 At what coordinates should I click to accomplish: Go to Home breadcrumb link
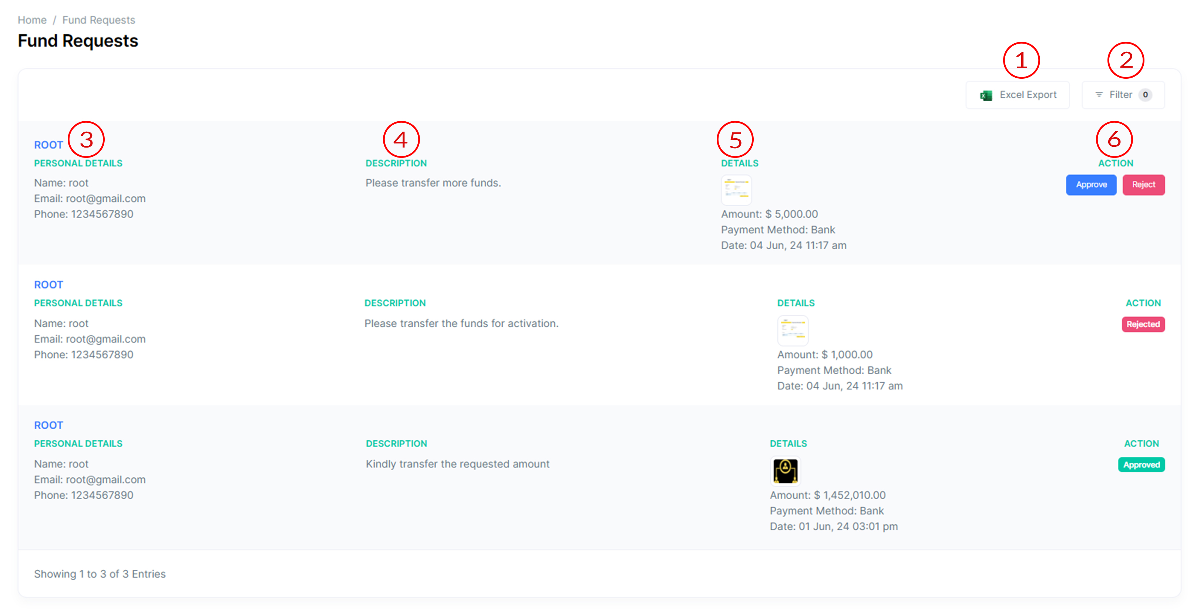click(x=32, y=20)
